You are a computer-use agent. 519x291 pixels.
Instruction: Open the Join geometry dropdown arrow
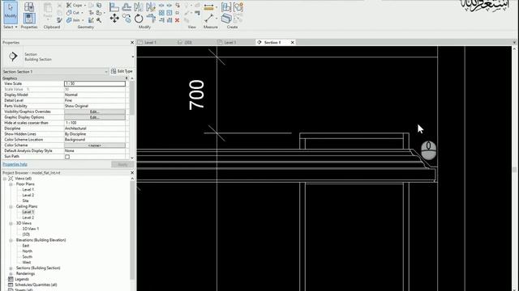[83, 20]
